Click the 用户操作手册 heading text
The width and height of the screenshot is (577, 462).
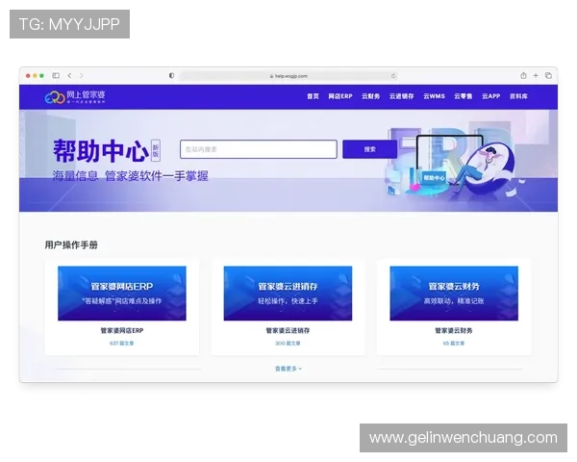(71, 245)
